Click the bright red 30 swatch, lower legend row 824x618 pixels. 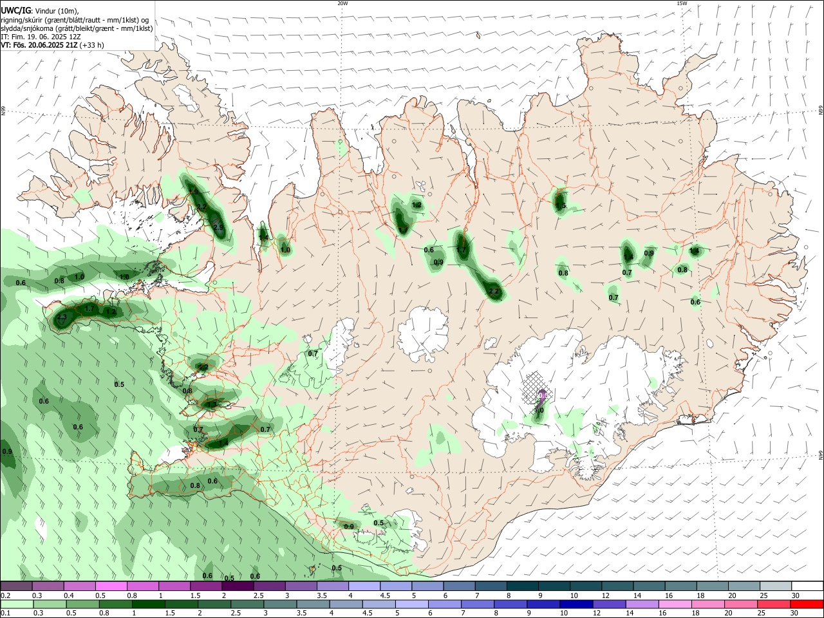click(x=807, y=604)
